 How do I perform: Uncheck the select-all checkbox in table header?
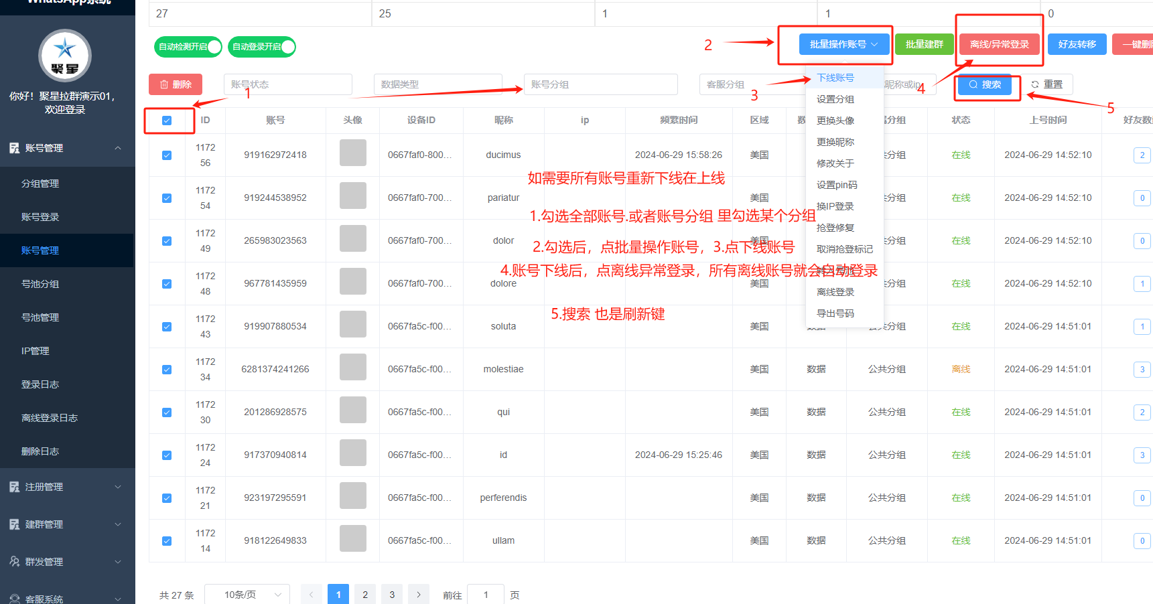point(167,121)
